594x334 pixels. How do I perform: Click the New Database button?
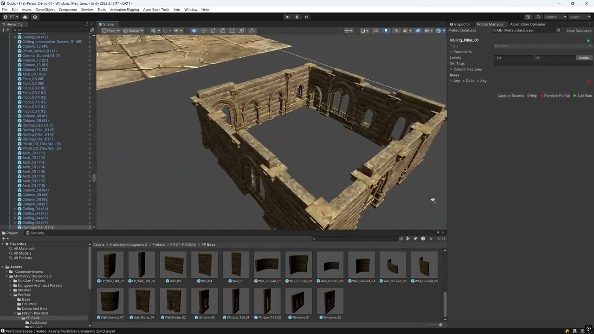(x=579, y=31)
